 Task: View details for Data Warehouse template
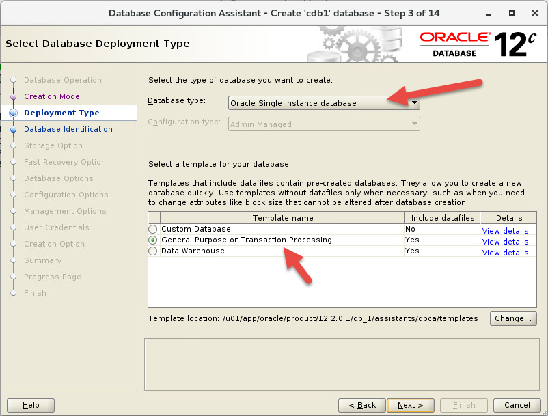point(505,253)
